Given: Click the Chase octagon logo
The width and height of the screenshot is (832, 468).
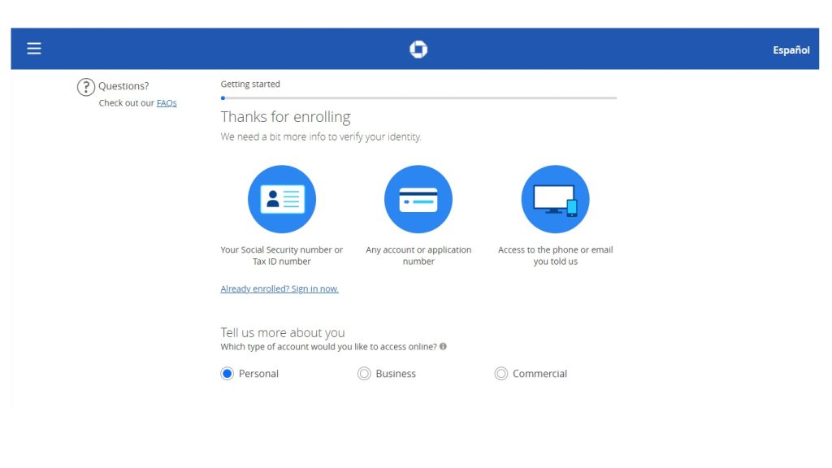Looking at the screenshot, I should tap(418, 50).
